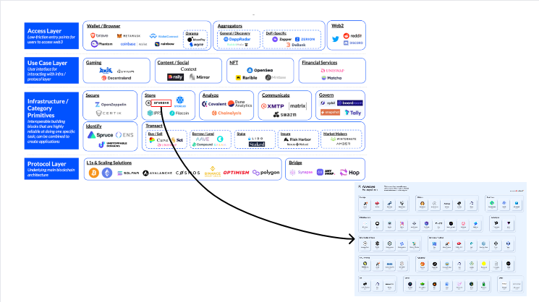The image size is (539, 302).
Task: Click the Twitter bird icon
Action: 336,39
